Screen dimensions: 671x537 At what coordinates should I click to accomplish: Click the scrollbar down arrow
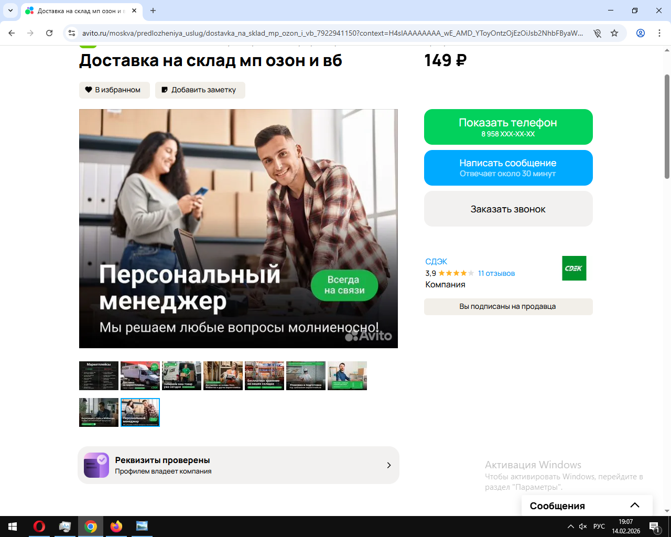pos(667,511)
